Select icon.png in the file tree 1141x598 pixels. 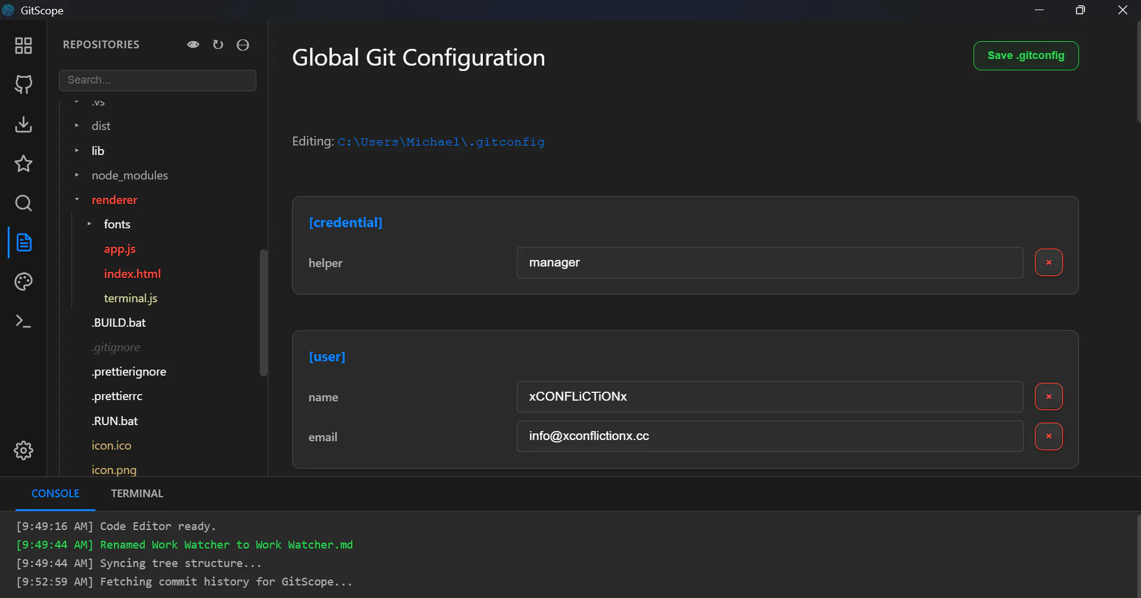114,470
